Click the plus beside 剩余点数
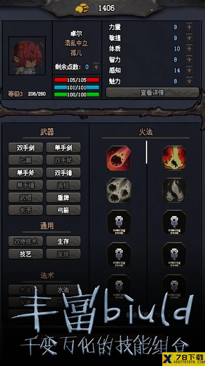This screenshot has width=205, height=366. click(x=96, y=67)
